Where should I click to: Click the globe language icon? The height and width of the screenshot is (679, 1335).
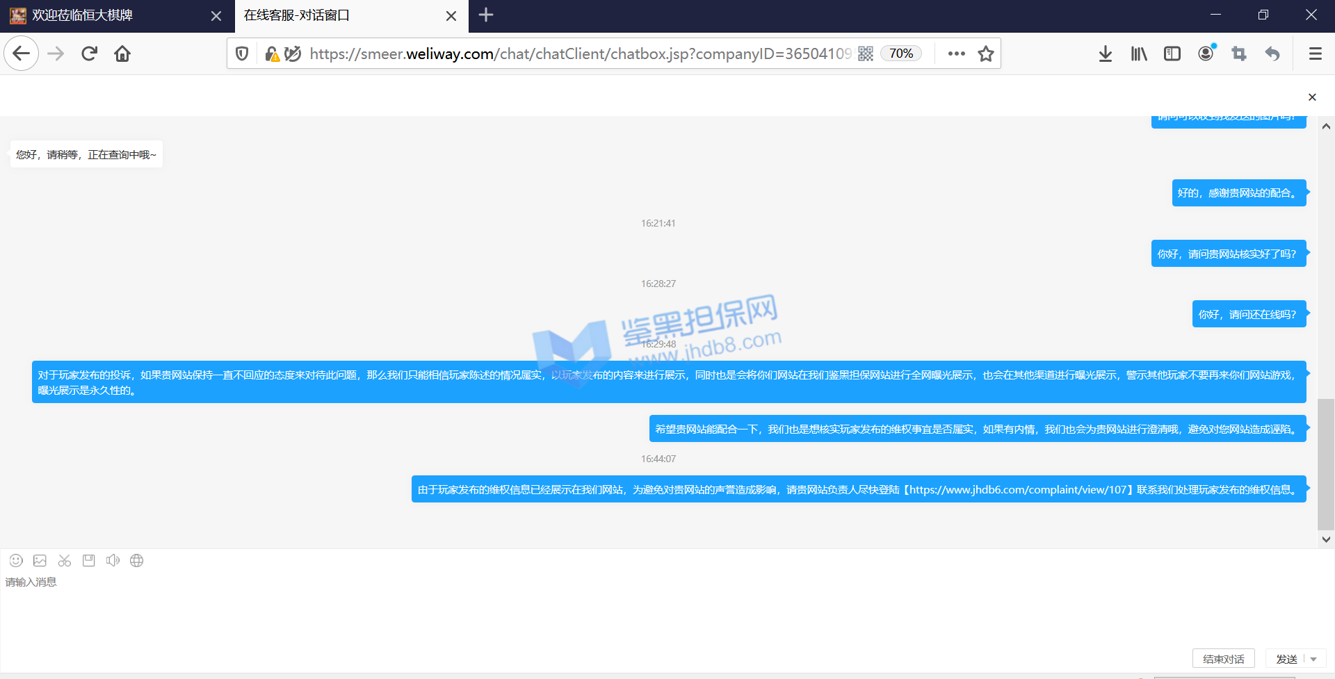[137, 560]
